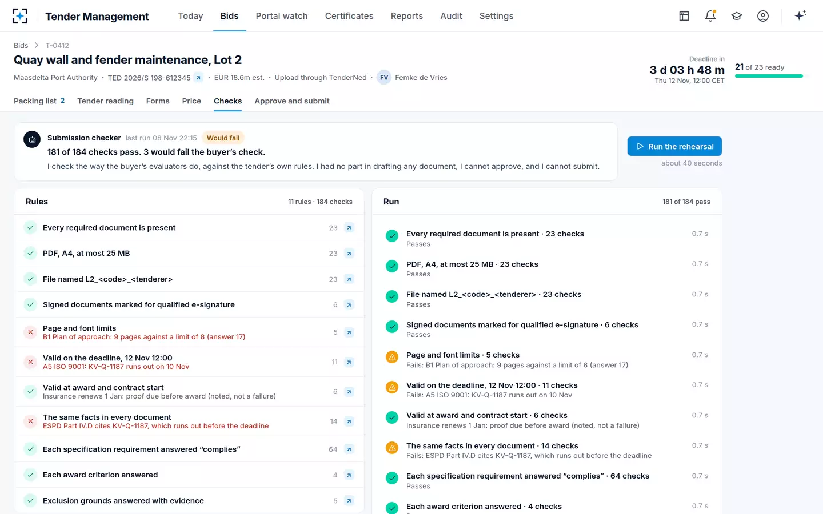Click the warning icon on 'Valid on the deadline' run row
The width and height of the screenshot is (823, 514).
click(392, 387)
